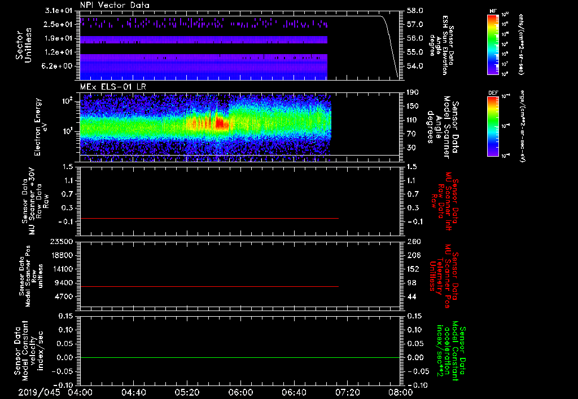Click the 04:00 time tick label
This screenshot has height=399, width=578.
coord(80,392)
